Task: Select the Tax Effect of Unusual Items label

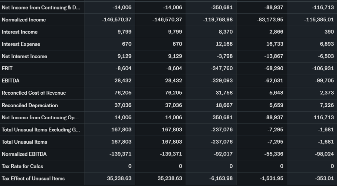Action: pos(33,178)
